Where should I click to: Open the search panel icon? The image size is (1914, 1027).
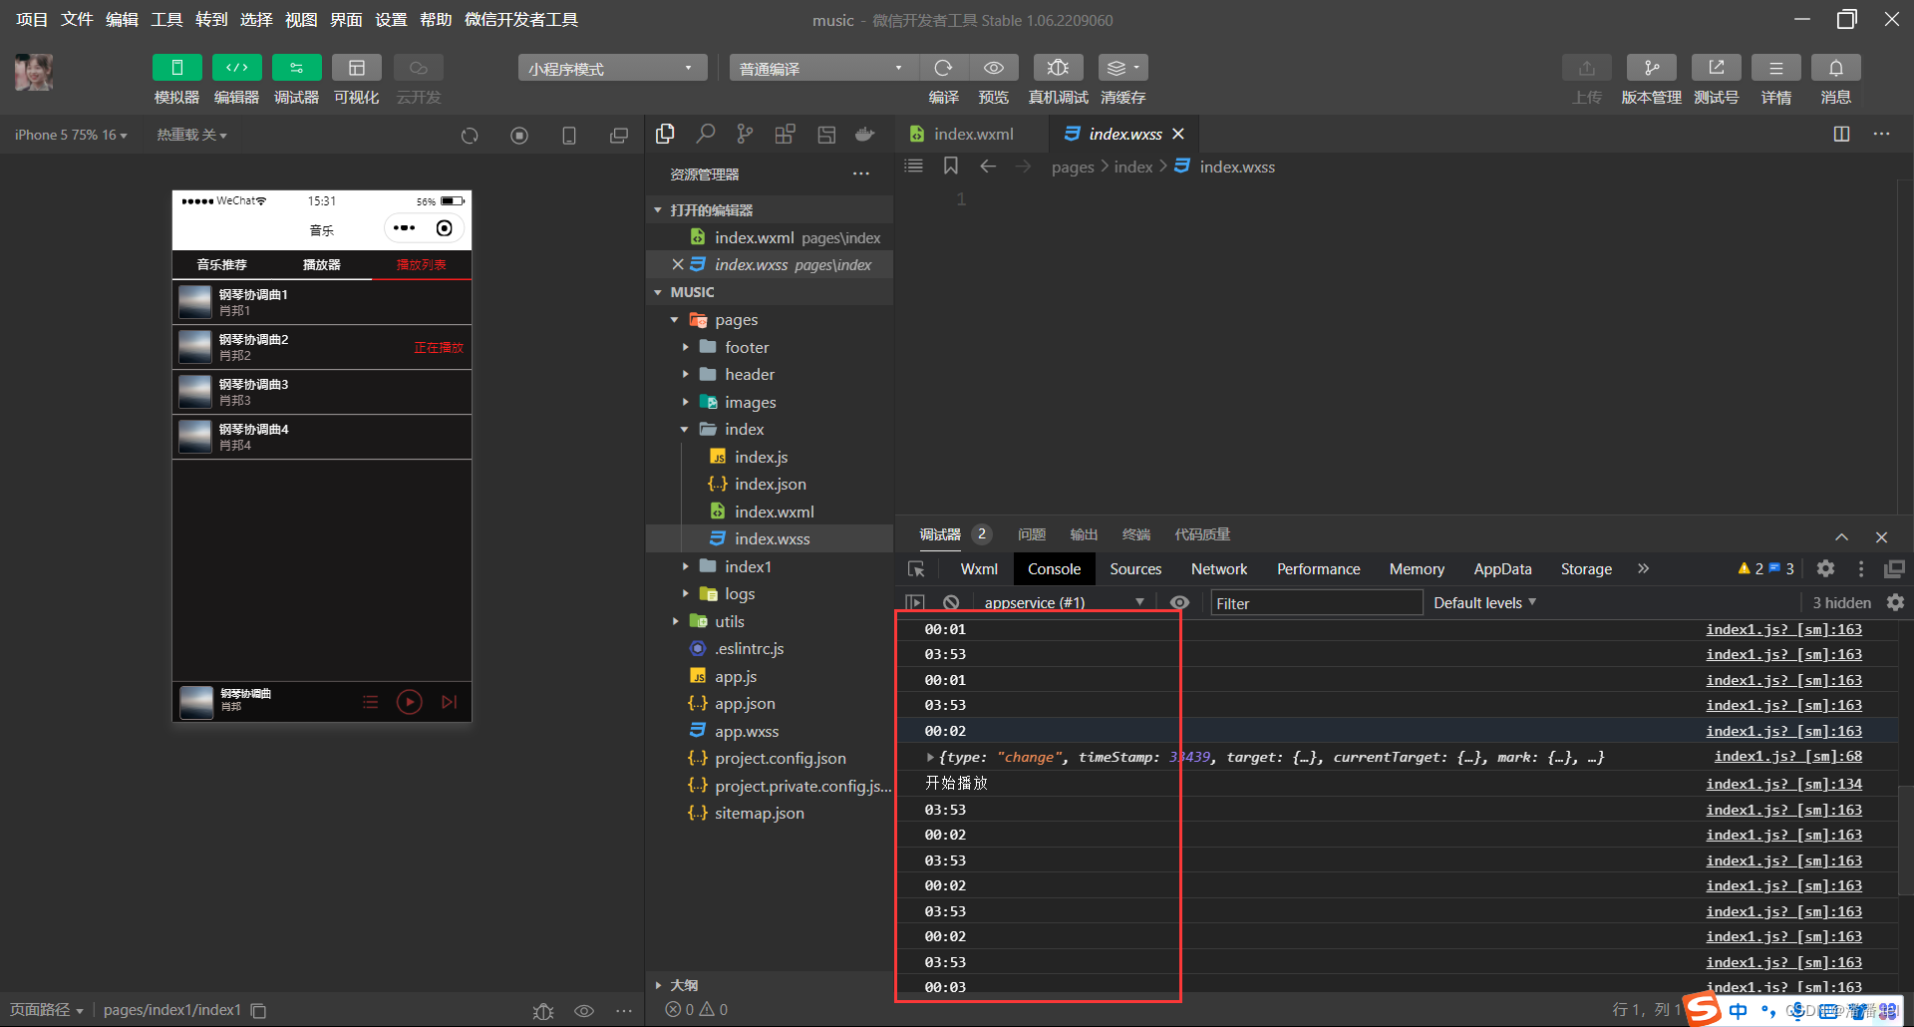706,134
